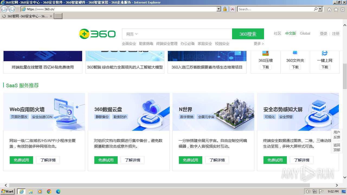
Task: Click the volume speaker tray icon
Action: pyautogui.click(x=308, y=191)
